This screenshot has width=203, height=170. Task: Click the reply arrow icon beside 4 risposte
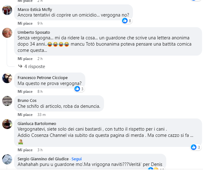(20, 66)
